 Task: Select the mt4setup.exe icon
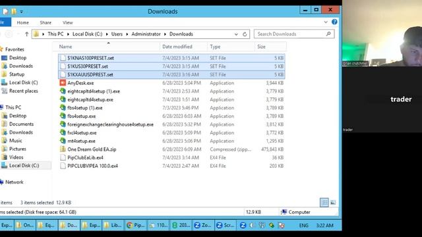coord(63,141)
